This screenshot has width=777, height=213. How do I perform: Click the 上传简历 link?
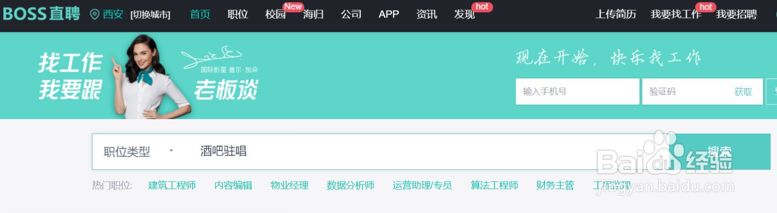(616, 15)
